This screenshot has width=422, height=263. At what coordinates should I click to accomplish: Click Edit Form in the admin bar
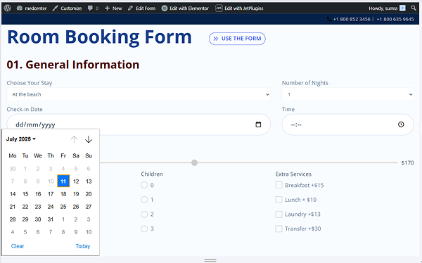point(141,8)
